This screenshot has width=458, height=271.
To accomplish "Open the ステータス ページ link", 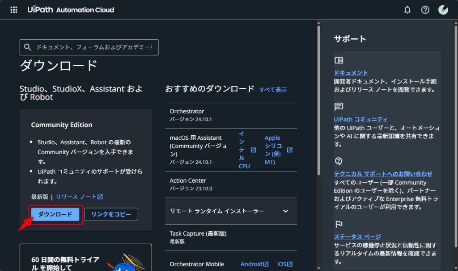I will (357, 237).
